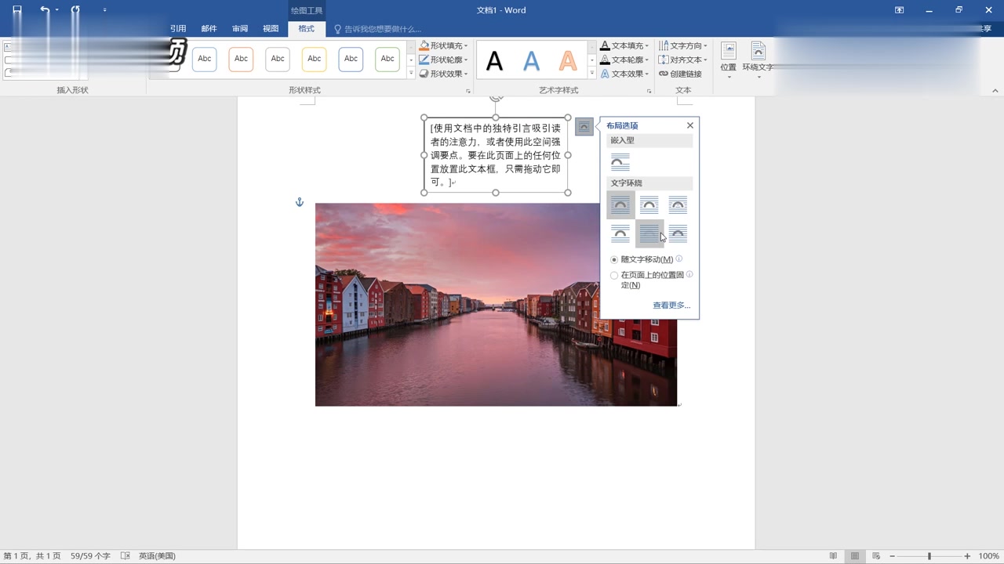Choose the 嵌入型 inline layout option
The width and height of the screenshot is (1004, 564).
(620, 161)
